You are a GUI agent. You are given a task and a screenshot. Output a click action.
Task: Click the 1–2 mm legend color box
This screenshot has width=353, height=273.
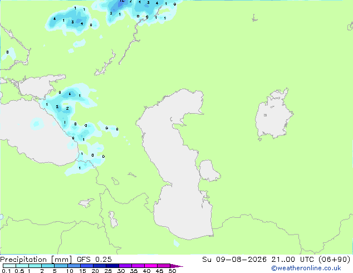point(35,266)
